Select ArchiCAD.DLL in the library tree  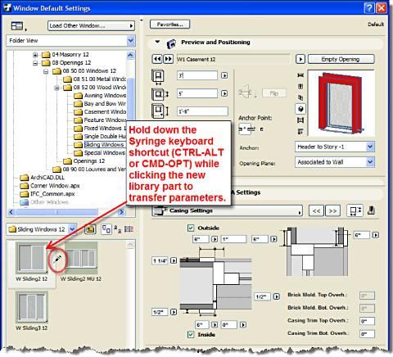(x=42, y=178)
